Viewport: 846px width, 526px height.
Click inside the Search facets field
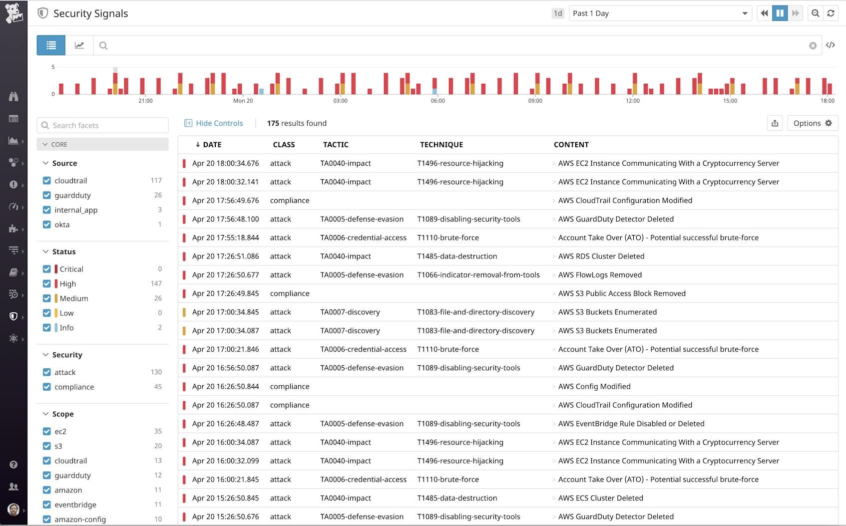tap(102, 125)
